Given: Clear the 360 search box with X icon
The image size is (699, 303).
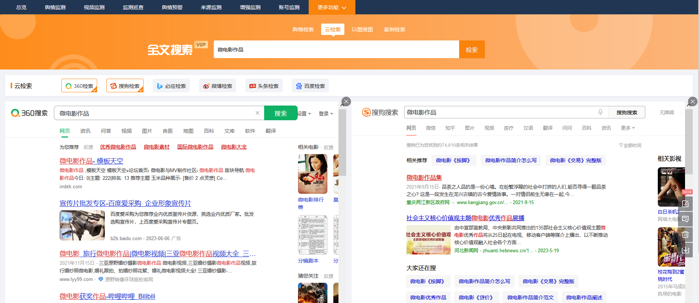Looking at the screenshot, I should pyautogui.click(x=258, y=113).
